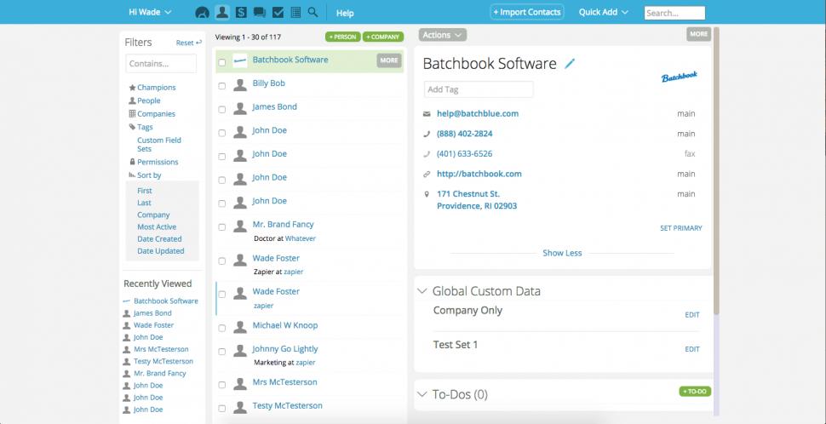
Task: Click the envelope icon next to help@batchblue.com
Action: click(427, 114)
